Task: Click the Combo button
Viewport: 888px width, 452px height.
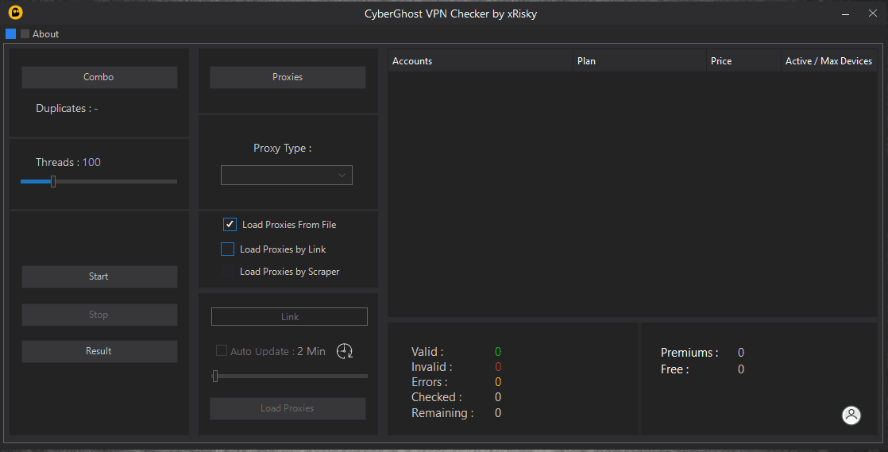Action: click(x=99, y=77)
